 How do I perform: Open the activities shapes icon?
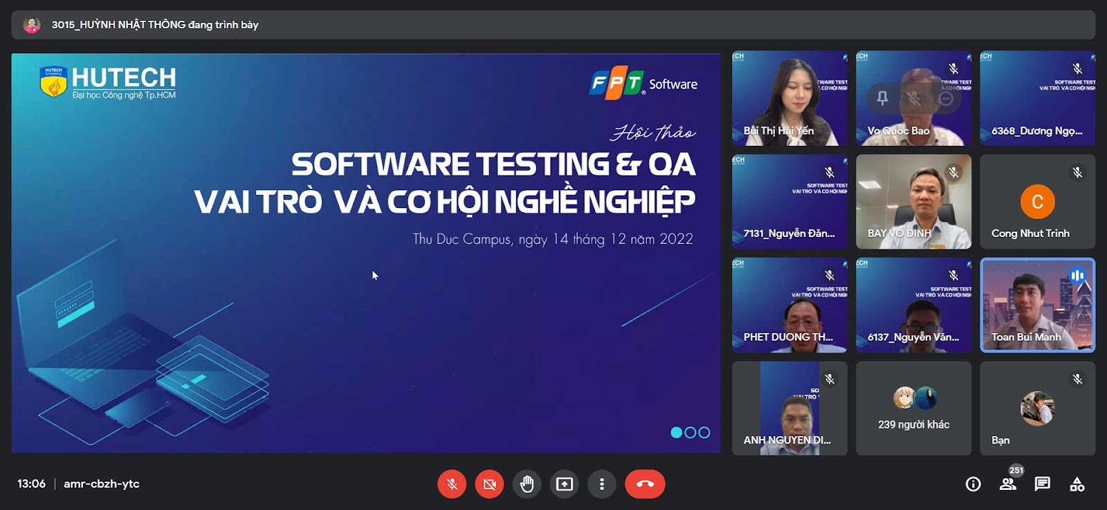(x=1077, y=484)
